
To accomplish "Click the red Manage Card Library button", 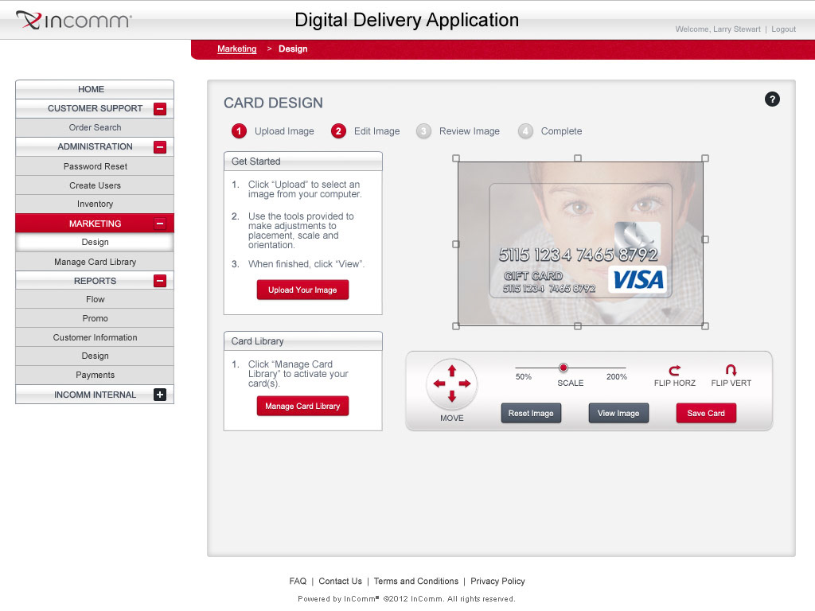I will [x=302, y=406].
